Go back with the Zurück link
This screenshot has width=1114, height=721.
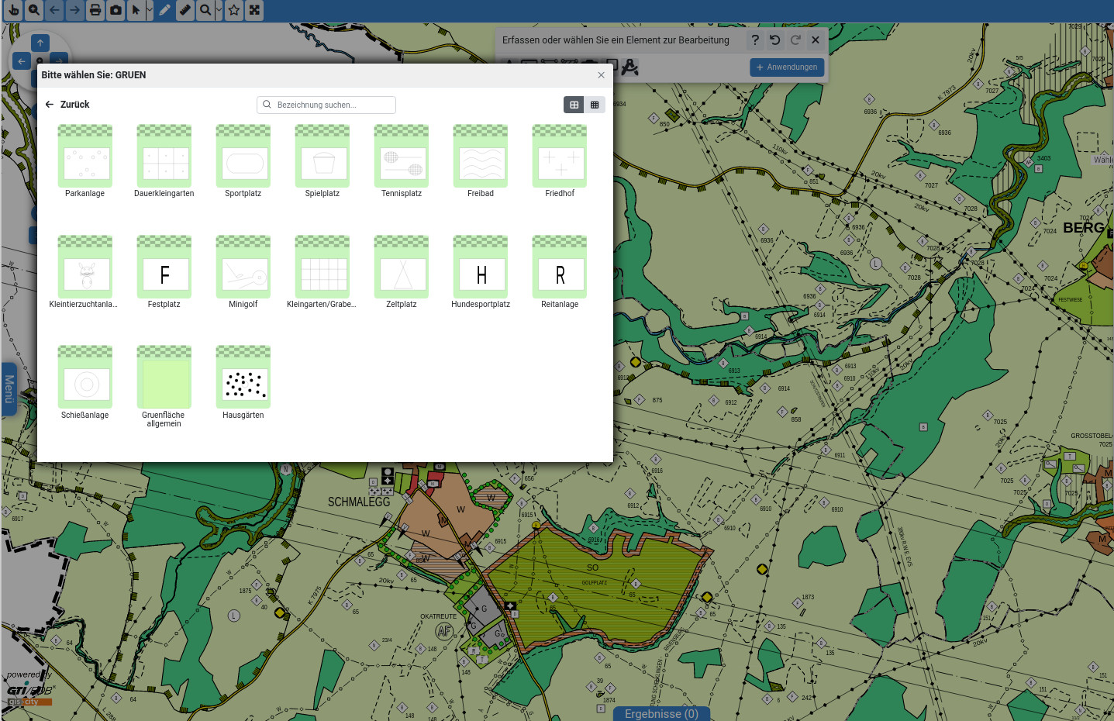pos(67,105)
